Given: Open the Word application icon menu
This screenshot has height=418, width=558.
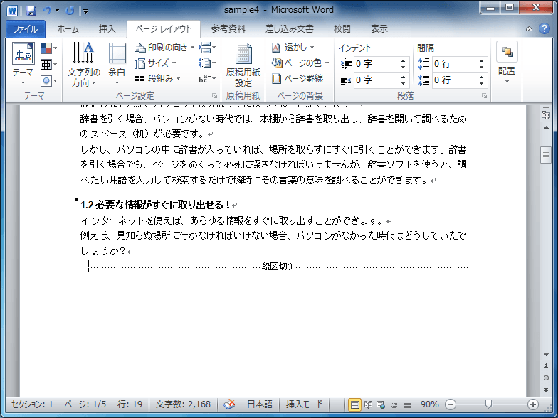Looking at the screenshot, I should 12,10.
